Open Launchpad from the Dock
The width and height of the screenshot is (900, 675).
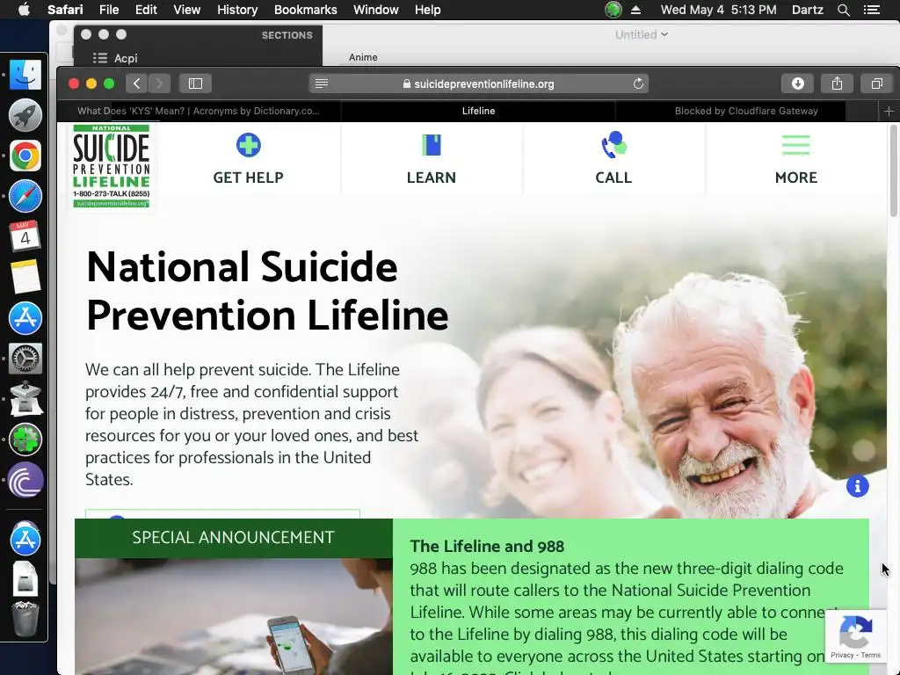tap(25, 115)
